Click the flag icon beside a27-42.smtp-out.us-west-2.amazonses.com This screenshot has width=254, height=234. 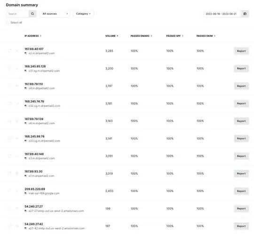[x=25, y=228]
